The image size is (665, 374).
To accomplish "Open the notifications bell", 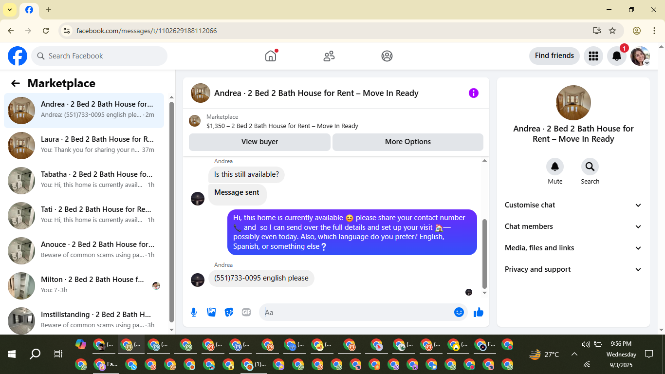I will point(616,56).
